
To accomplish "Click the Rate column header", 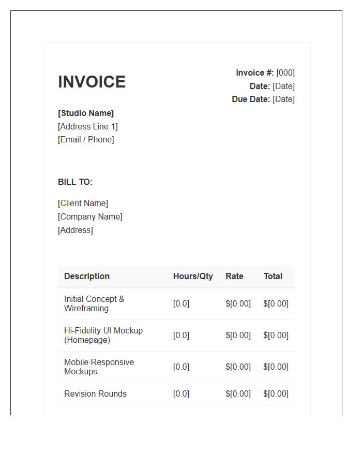I will coord(234,276).
